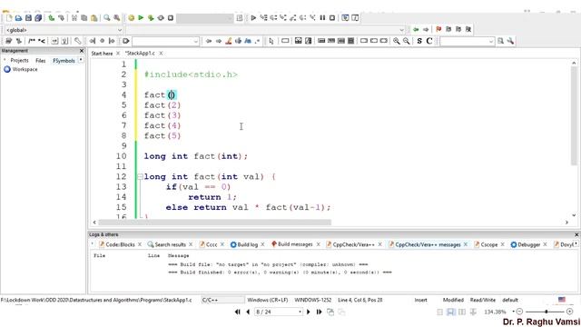
Task: Click the Redo icon
Action: 61,18
